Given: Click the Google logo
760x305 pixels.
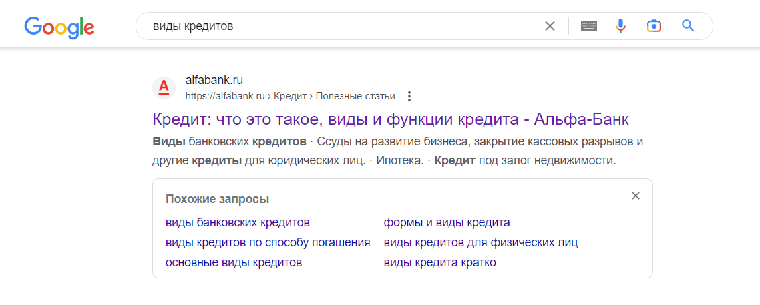Looking at the screenshot, I should pos(59,27).
